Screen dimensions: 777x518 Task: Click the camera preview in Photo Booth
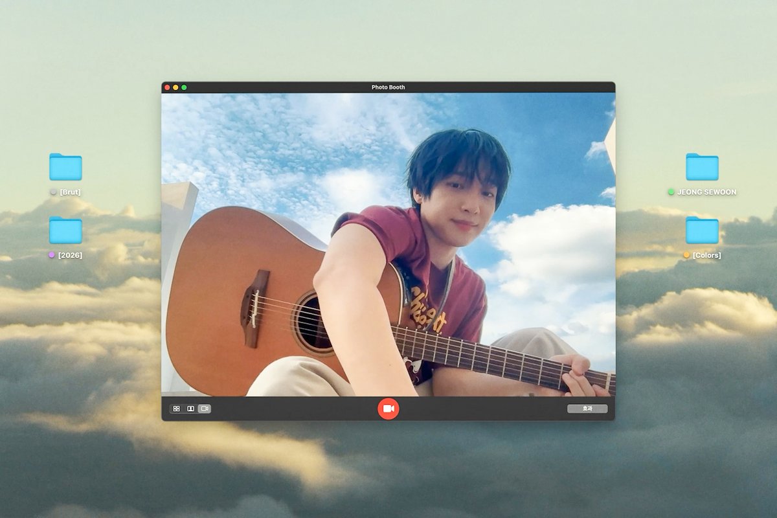388,245
